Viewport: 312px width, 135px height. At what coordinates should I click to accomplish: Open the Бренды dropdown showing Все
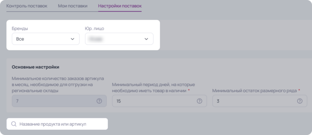pyautogui.click(x=46, y=39)
